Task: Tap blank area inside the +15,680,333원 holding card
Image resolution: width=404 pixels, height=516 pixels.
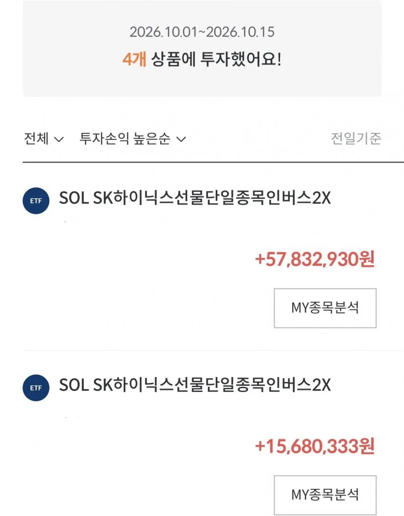Action: 132,467
